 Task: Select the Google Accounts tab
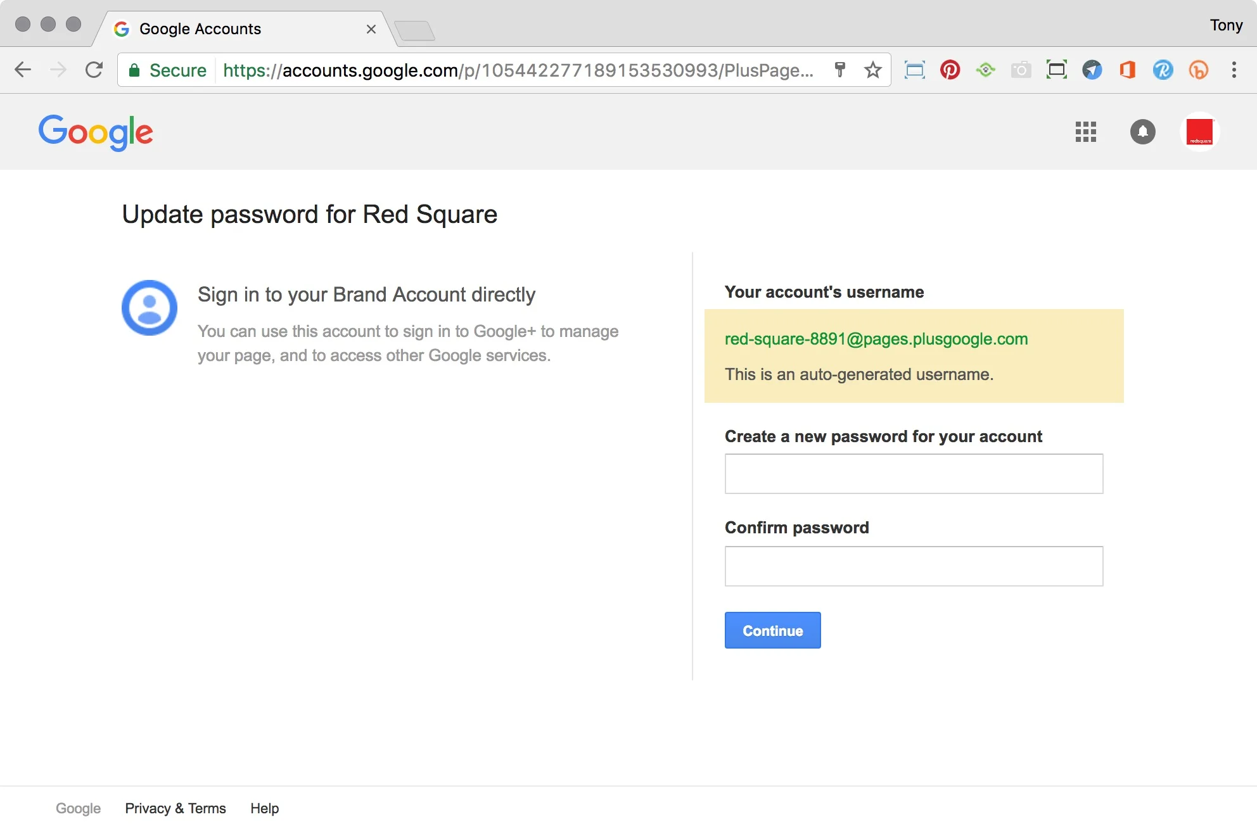tap(241, 29)
